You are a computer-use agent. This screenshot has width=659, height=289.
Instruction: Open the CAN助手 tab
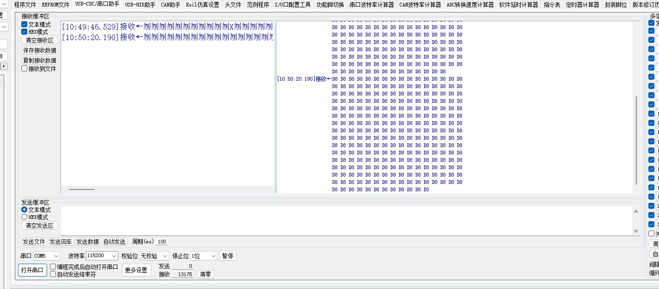(x=171, y=5)
